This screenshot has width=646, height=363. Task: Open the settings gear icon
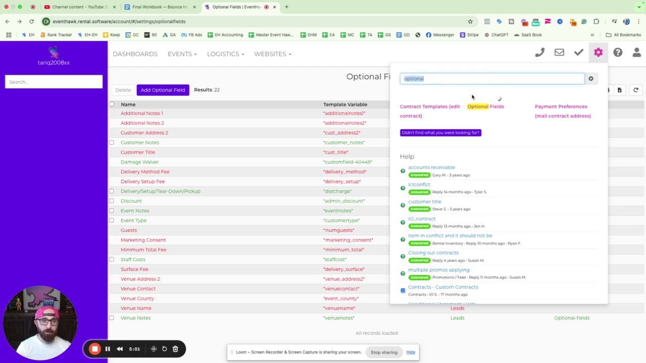point(598,52)
